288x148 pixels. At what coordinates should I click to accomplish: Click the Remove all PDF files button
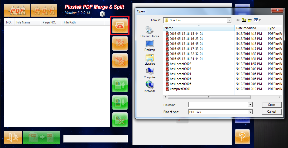click(x=120, y=61)
